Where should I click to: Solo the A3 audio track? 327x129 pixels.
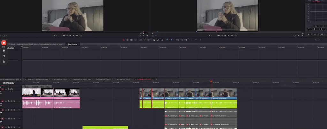click(11, 118)
